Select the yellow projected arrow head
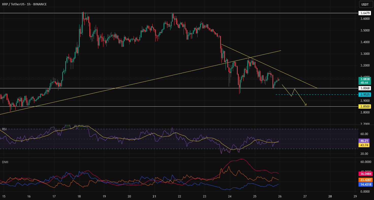 tap(306, 105)
